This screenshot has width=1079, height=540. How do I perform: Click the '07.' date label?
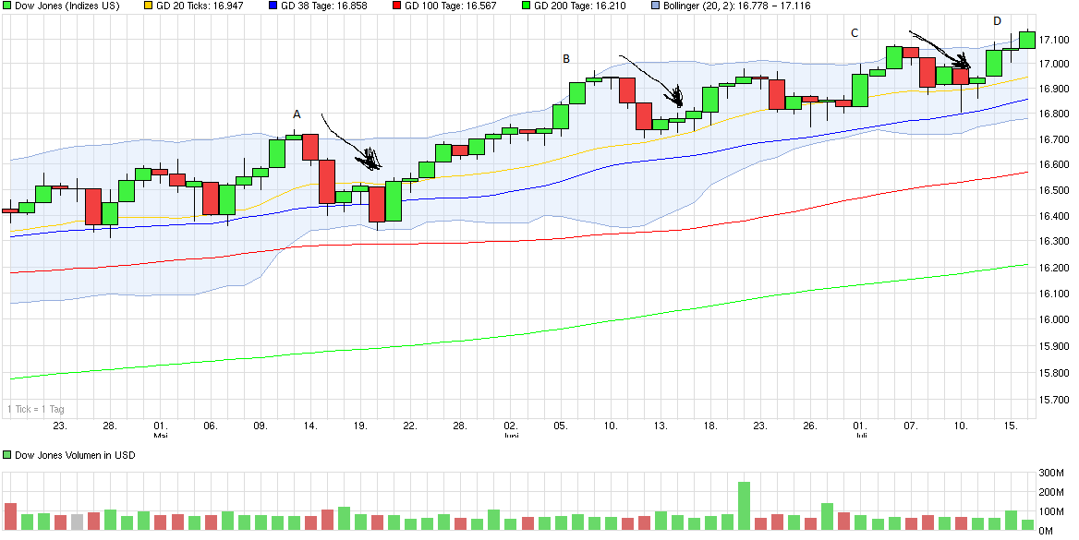pyautogui.click(x=911, y=426)
